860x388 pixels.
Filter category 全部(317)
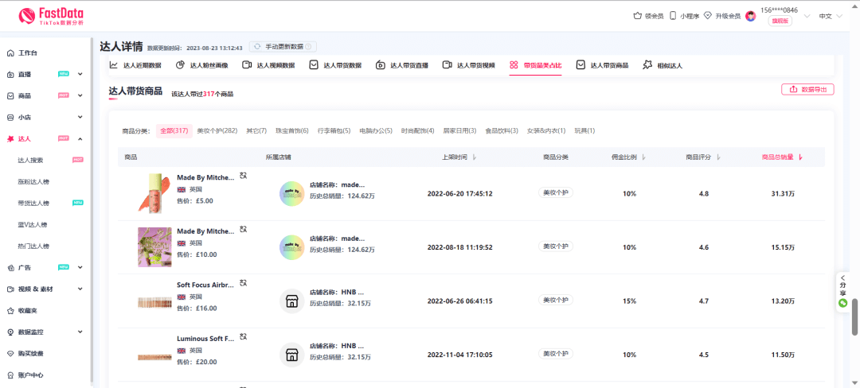pyautogui.click(x=174, y=131)
